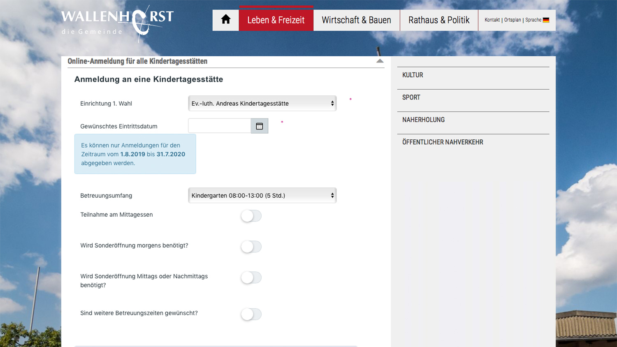The width and height of the screenshot is (617, 347).
Task: Click the German flag language icon
Action: [546, 20]
